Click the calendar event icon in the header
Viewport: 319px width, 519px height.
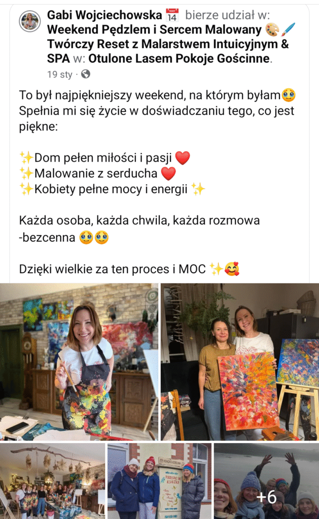point(172,15)
